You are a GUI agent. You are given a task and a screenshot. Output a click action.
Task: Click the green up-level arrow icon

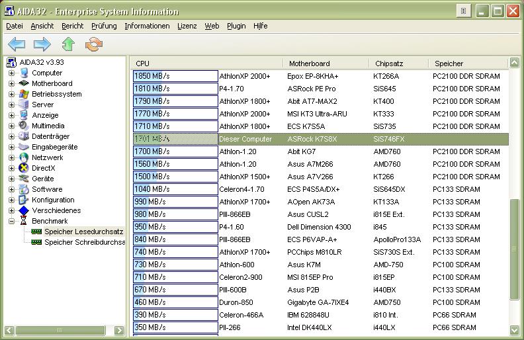click(x=68, y=44)
